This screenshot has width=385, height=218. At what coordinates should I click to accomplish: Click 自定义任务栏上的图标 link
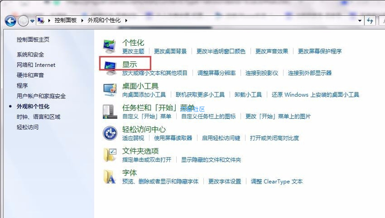(208, 116)
